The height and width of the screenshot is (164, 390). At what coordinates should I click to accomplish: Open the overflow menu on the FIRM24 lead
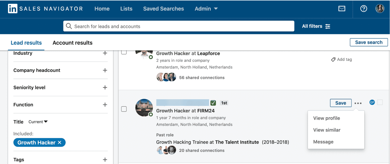point(358,103)
